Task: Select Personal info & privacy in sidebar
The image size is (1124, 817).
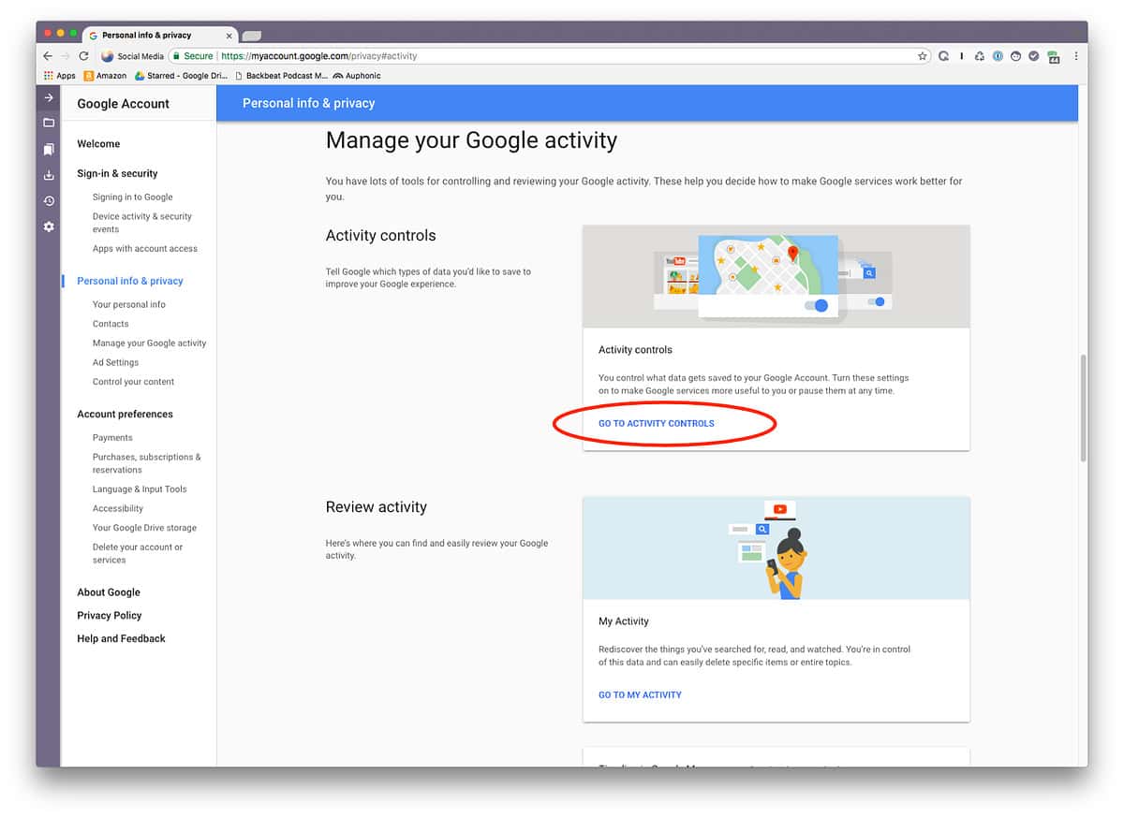Action: pos(130,281)
